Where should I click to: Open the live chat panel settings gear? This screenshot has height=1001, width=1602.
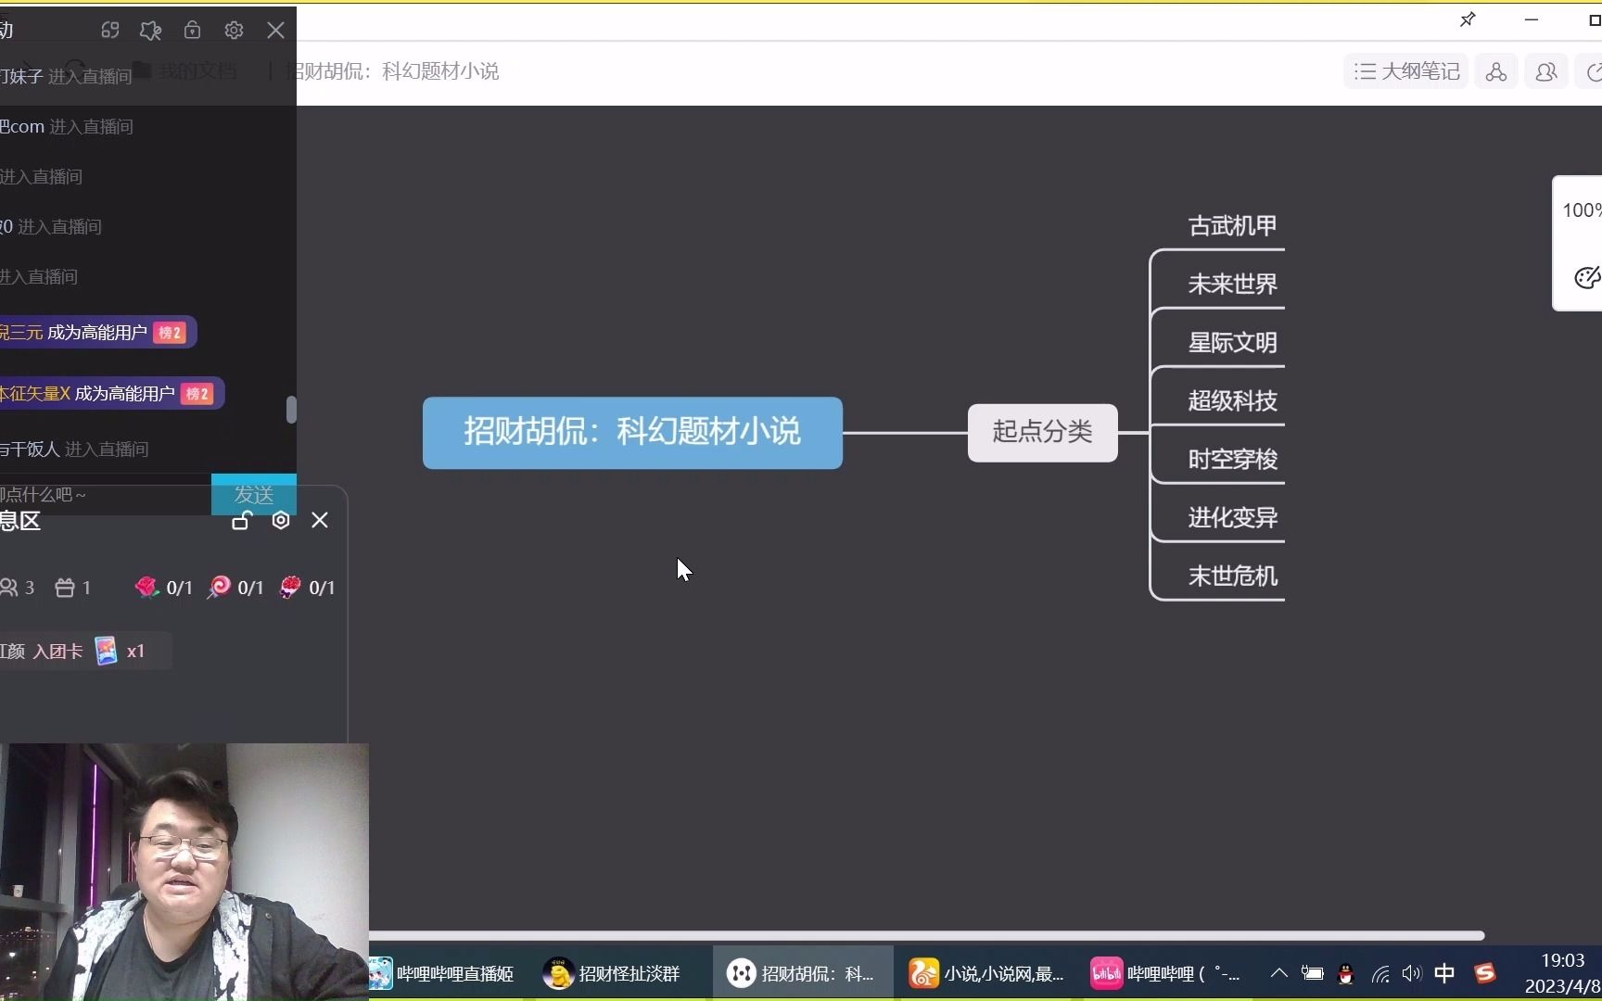coord(234,31)
